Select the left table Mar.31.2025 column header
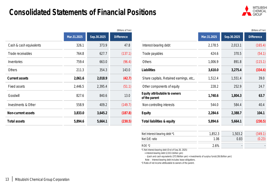 coord(75,37)
